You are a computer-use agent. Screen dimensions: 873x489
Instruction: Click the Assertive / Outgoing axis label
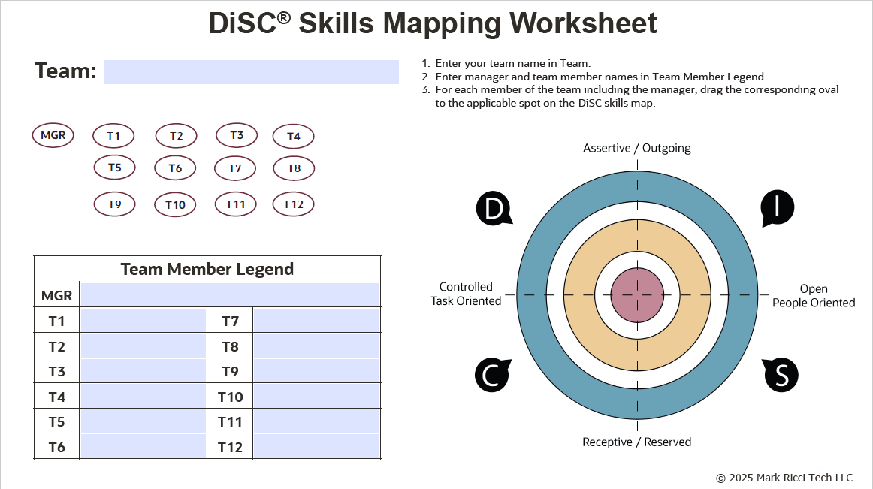pos(637,148)
